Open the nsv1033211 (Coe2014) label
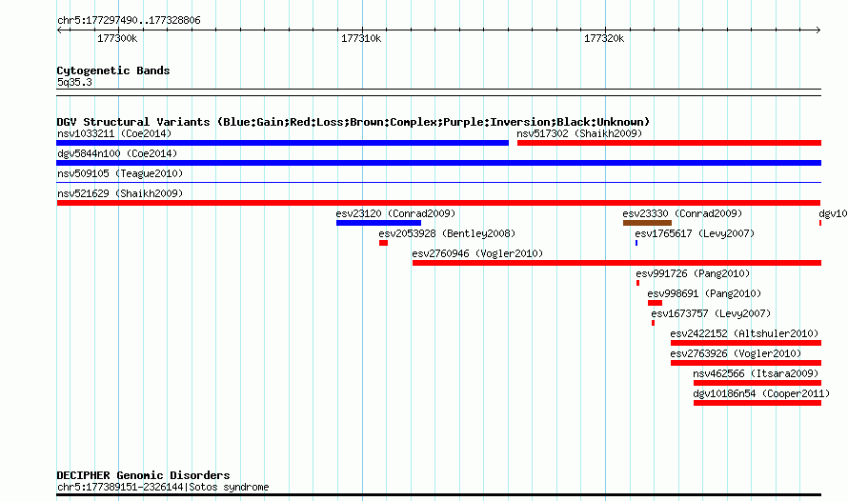 pyautogui.click(x=114, y=133)
